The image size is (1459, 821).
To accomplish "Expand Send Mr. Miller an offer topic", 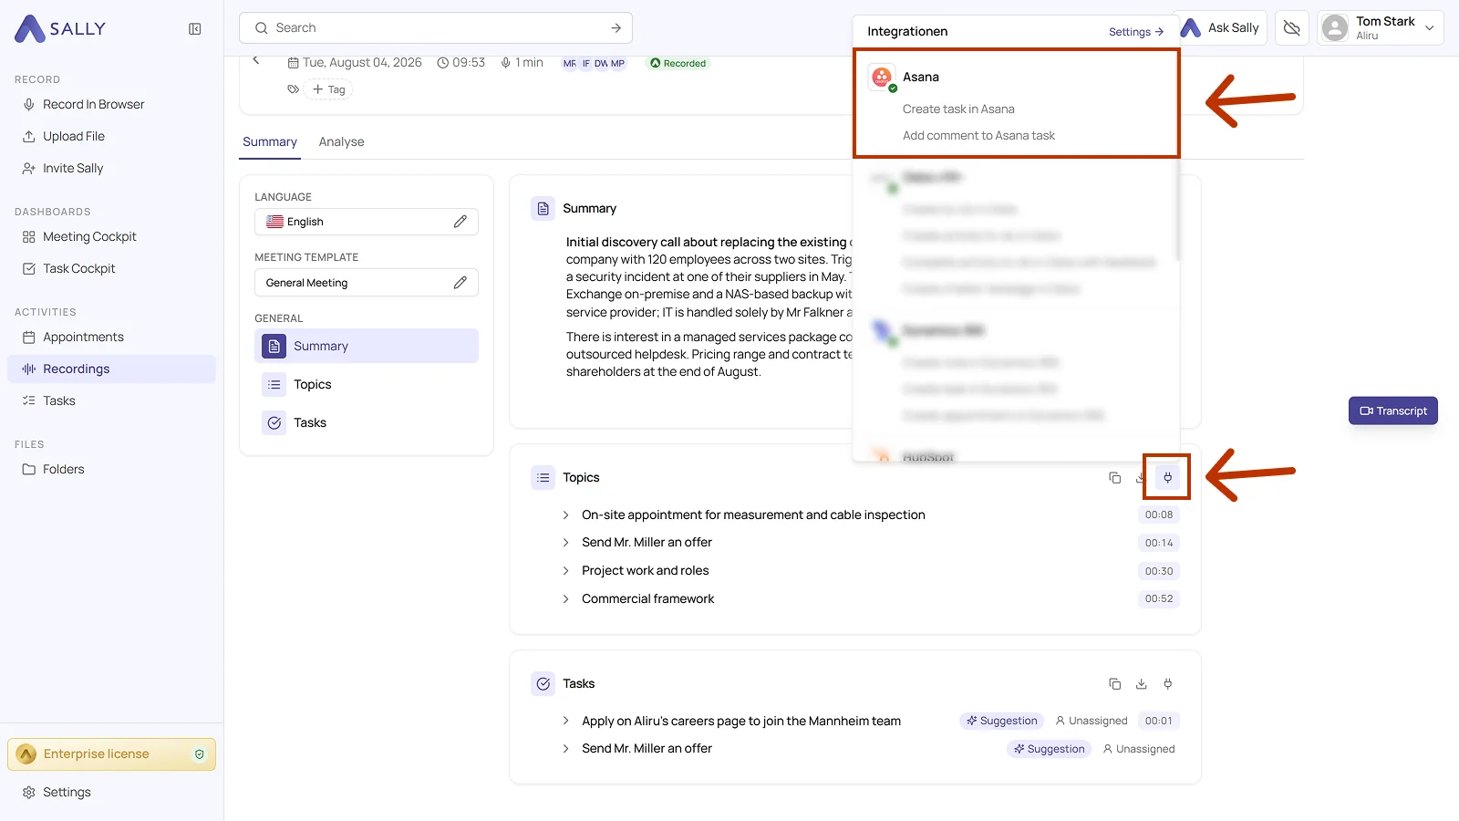I will 565,543.
